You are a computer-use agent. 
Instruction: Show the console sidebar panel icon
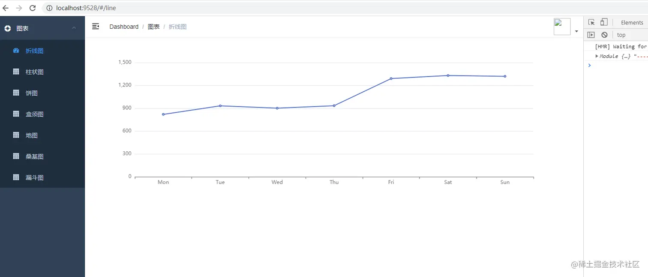click(591, 35)
